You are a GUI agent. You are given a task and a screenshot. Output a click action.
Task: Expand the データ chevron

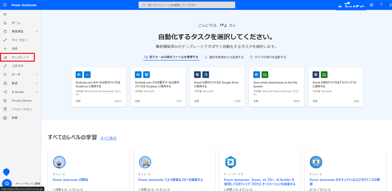point(37,75)
